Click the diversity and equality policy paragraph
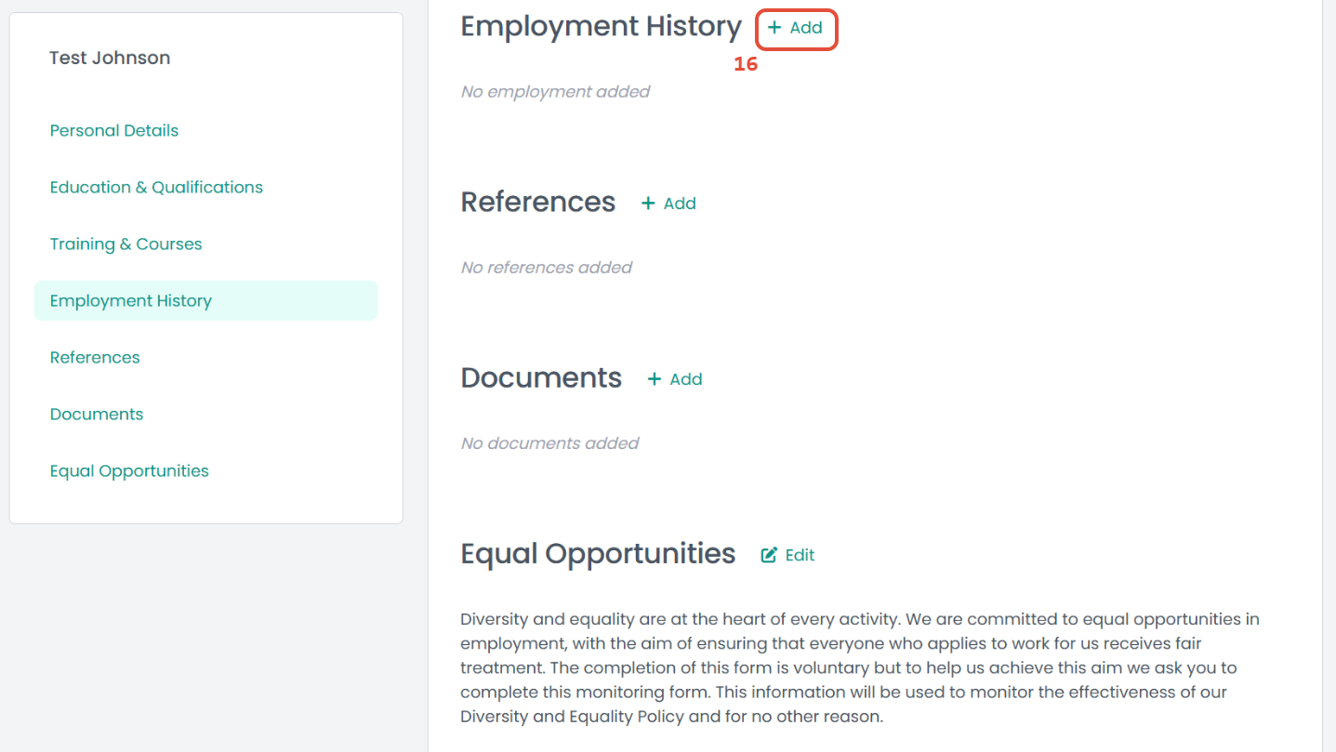 pos(860,667)
